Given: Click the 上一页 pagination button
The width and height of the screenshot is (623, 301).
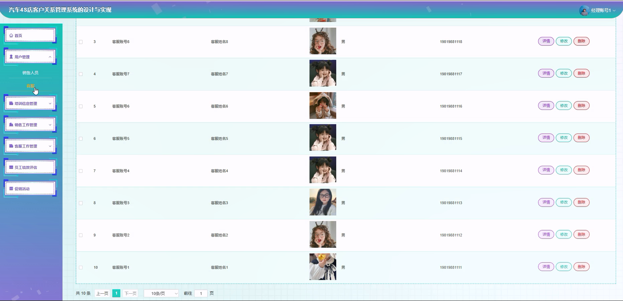Looking at the screenshot, I should point(102,293).
